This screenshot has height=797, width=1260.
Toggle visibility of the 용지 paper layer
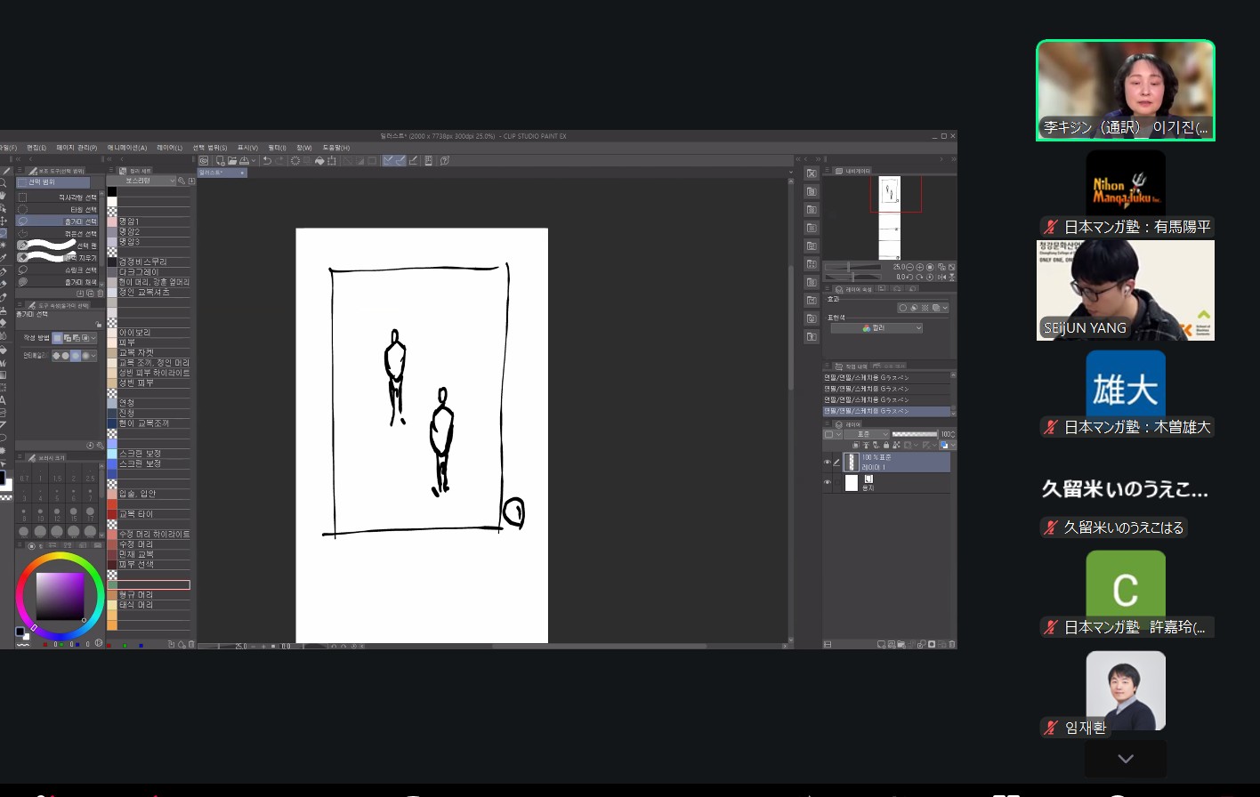point(827,483)
